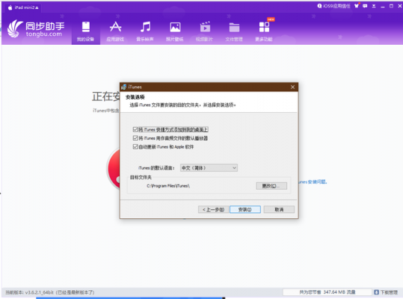Click the Back button in installer
Image resolution: width=403 pixels, height=299 pixels.
pyautogui.click(x=213, y=209)
